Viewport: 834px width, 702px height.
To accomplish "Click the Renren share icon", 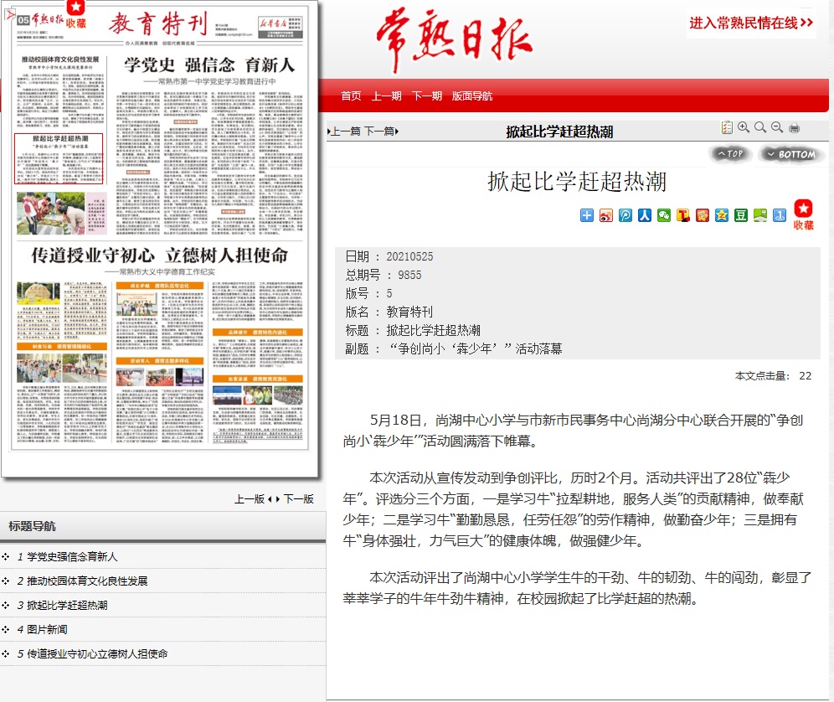I will click(644, 215).
